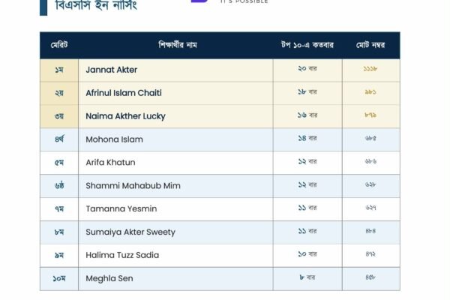
Task: Click the মোট নম্বর column header
Action: [x=370, y=45]
